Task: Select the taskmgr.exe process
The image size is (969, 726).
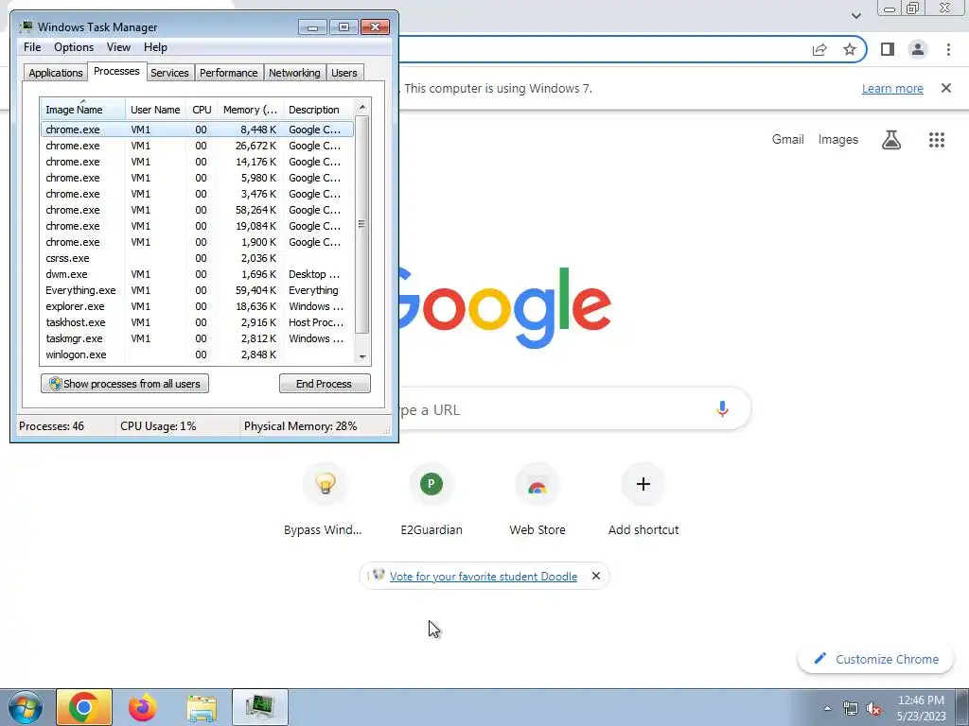Action: click(198, 338)
